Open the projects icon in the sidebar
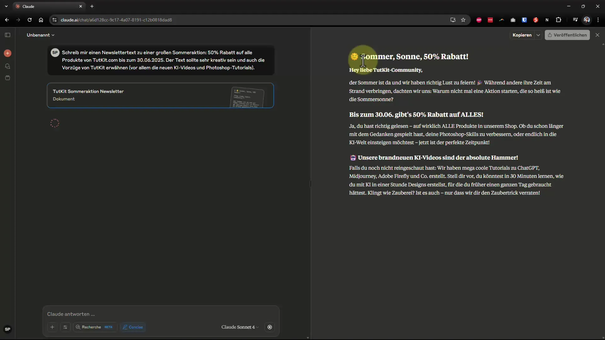 8,78
